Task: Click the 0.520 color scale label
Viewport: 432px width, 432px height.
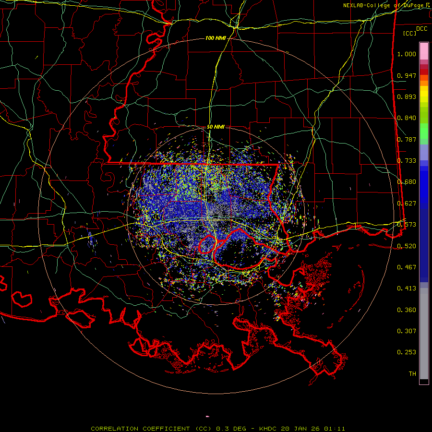Action: coord(407,246)
